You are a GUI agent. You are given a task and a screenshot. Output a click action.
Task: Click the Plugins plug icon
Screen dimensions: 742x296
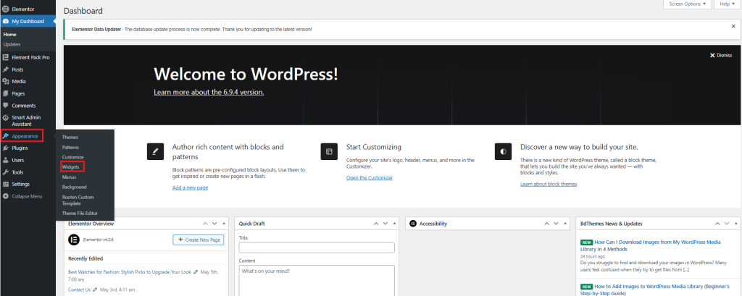coord(6,148)
